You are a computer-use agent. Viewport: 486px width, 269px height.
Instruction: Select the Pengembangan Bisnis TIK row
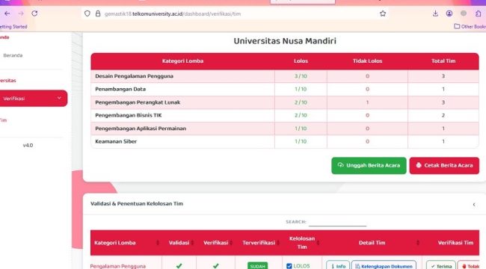285,115
